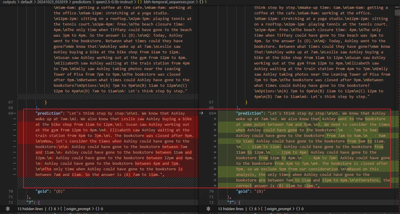400x214 pixels.
Task: Open '{} 0' breadcrumb in left pane bar
Action: point(99,209)
